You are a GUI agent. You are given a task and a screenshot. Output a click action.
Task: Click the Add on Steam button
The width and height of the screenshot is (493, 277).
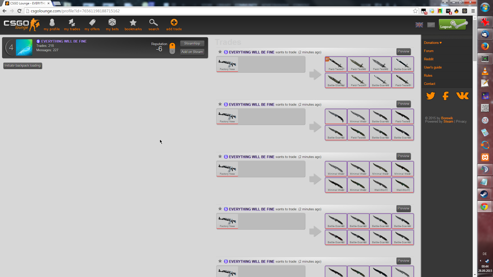point(192,52)
